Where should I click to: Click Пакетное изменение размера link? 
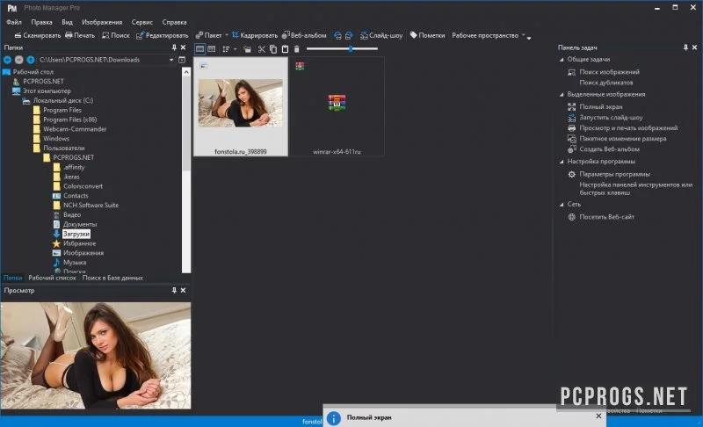tap(623, 139)
